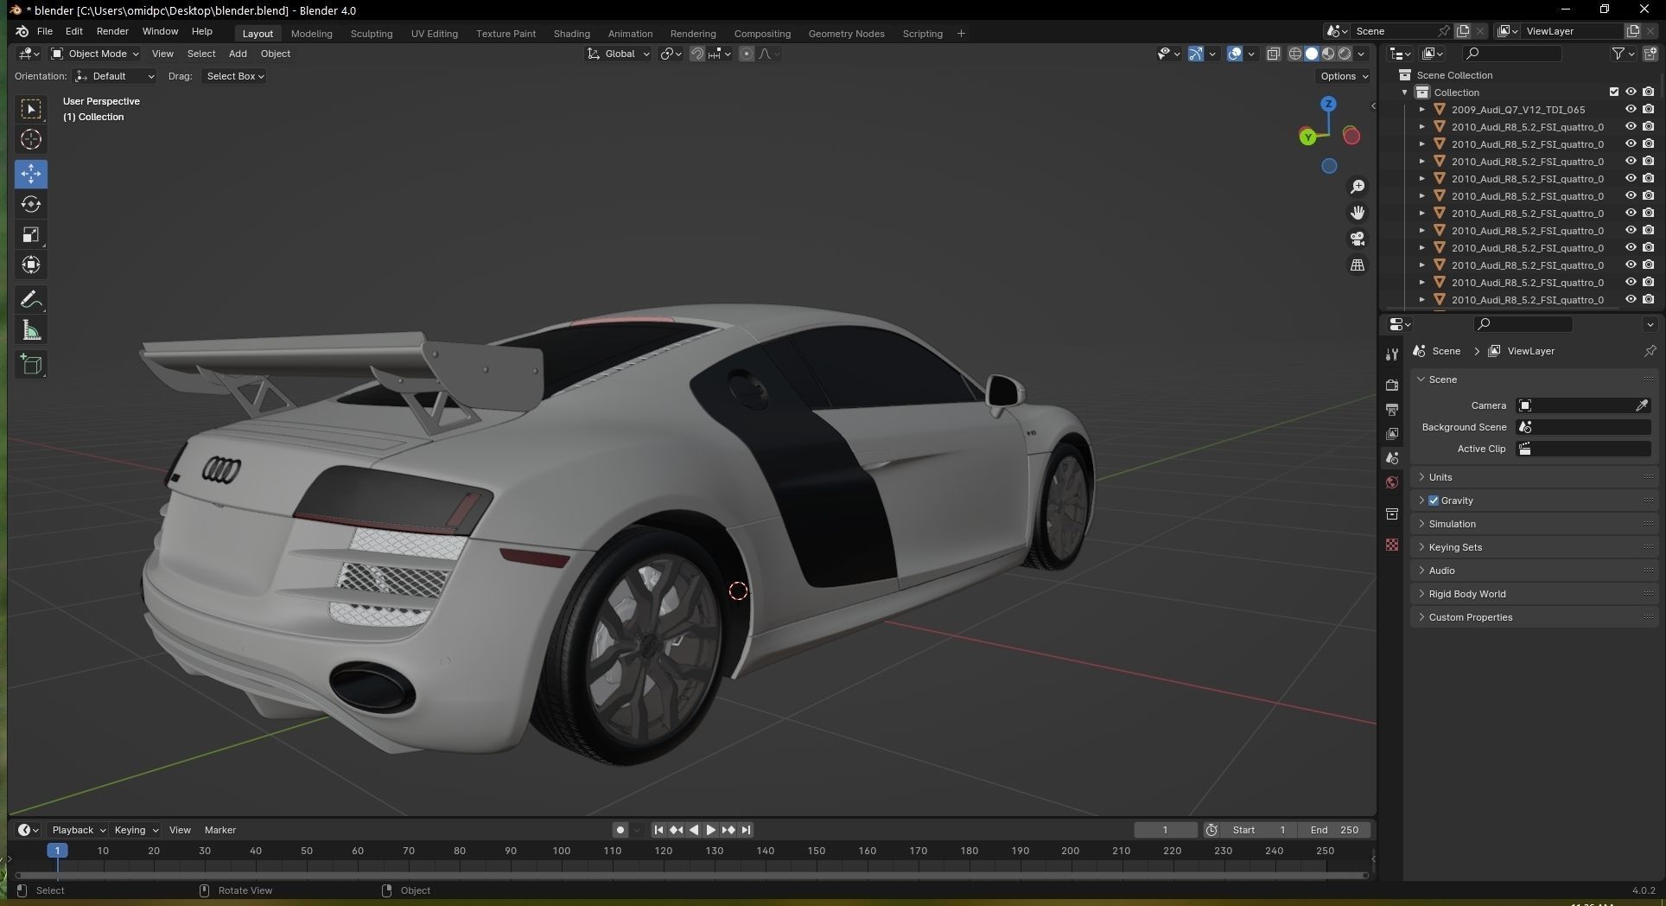Click the End frame field
The width and height of the screenshot is (1666, 906).
(x=1334, y=830)
